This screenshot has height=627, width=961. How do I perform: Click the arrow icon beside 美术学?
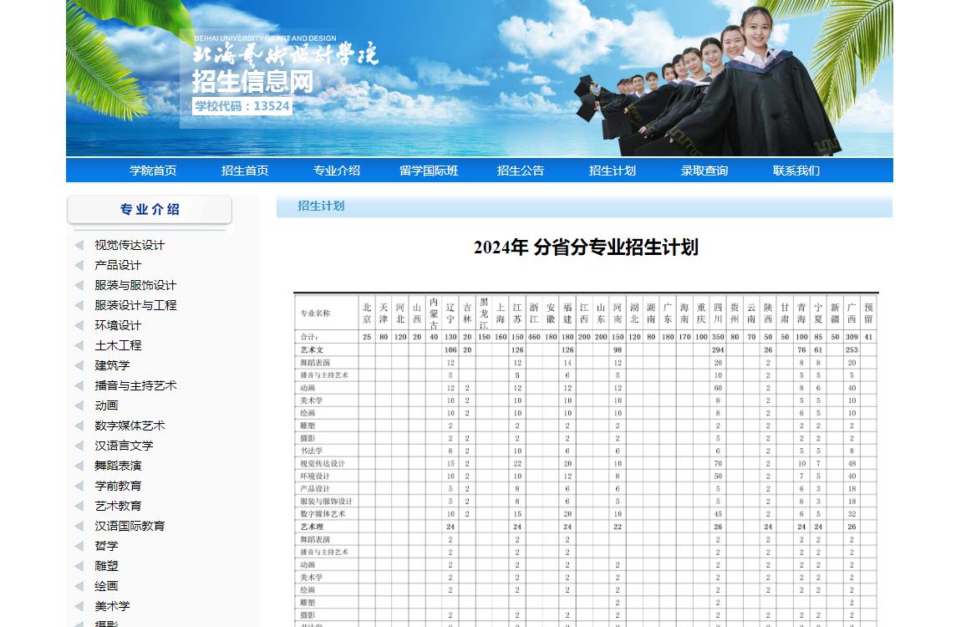coord(79,606)
